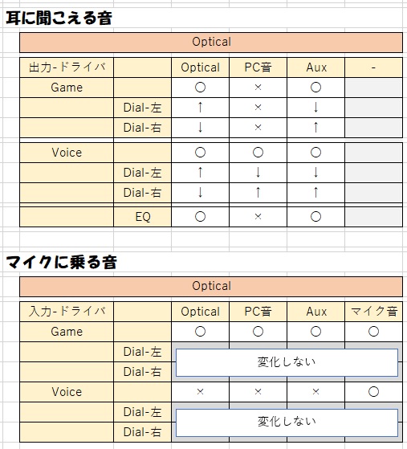Click the top orange Optical banner cell

click(211, 42)
